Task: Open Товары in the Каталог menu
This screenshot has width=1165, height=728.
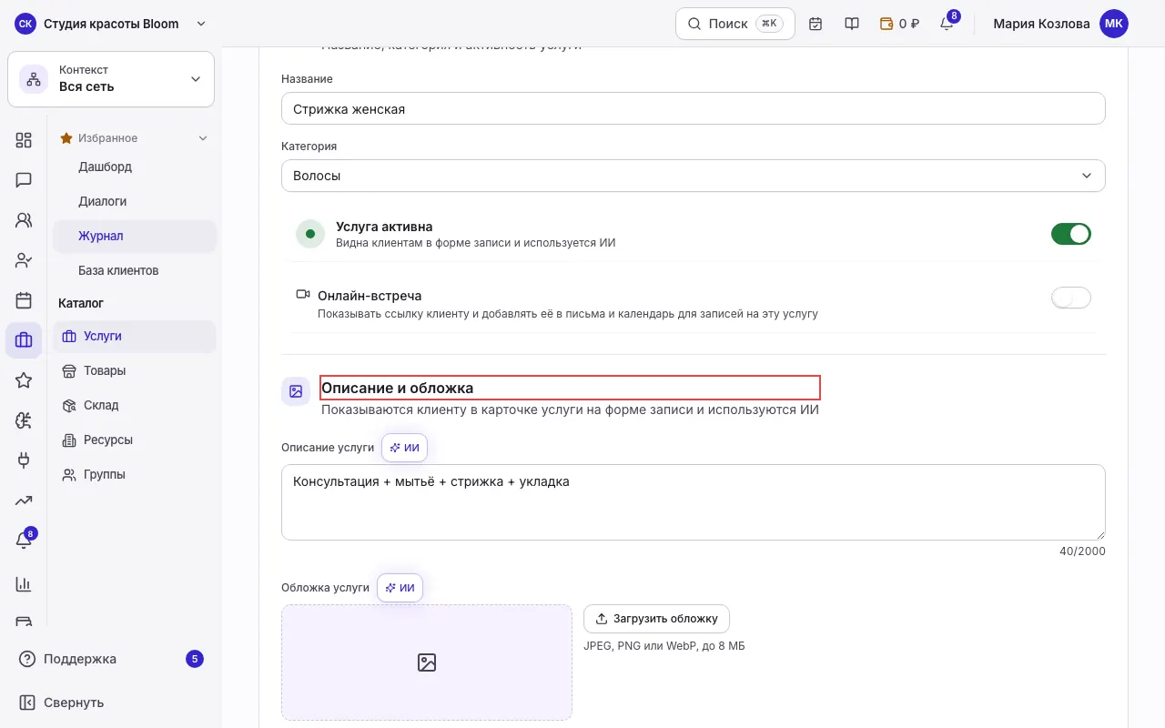Action: tap(135, 370)
